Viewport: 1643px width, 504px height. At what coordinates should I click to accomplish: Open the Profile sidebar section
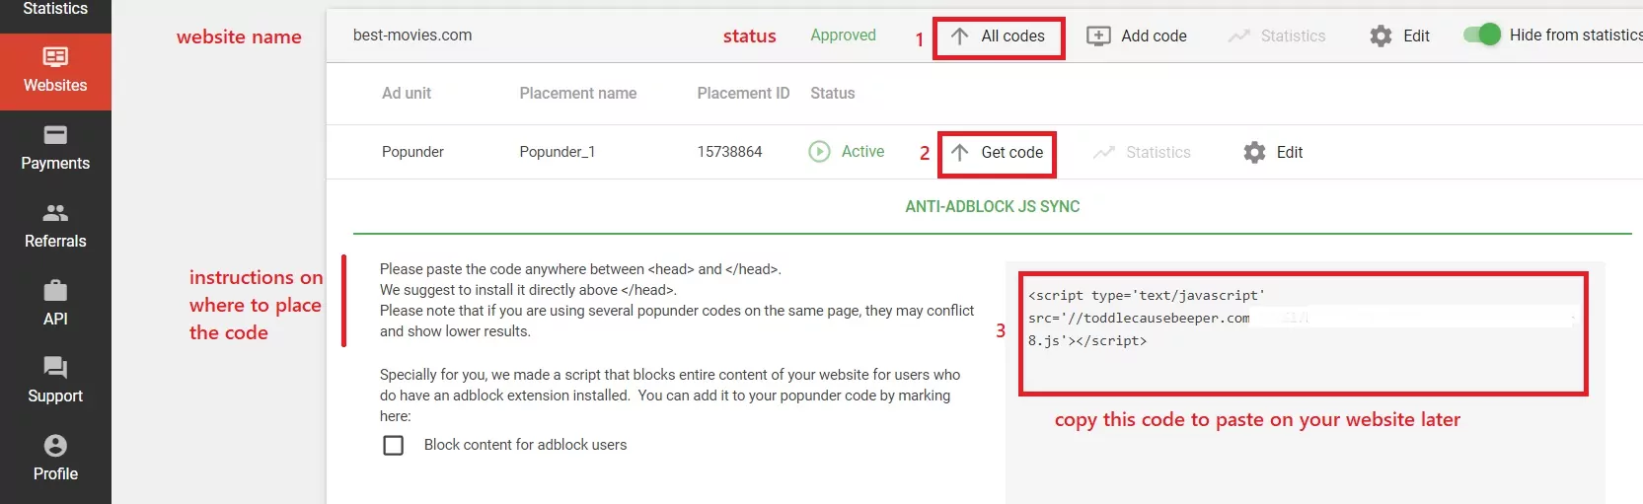55,460
